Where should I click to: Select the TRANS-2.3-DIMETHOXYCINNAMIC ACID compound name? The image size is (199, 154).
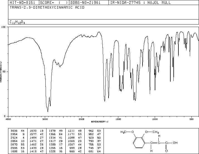pos(47,7)
